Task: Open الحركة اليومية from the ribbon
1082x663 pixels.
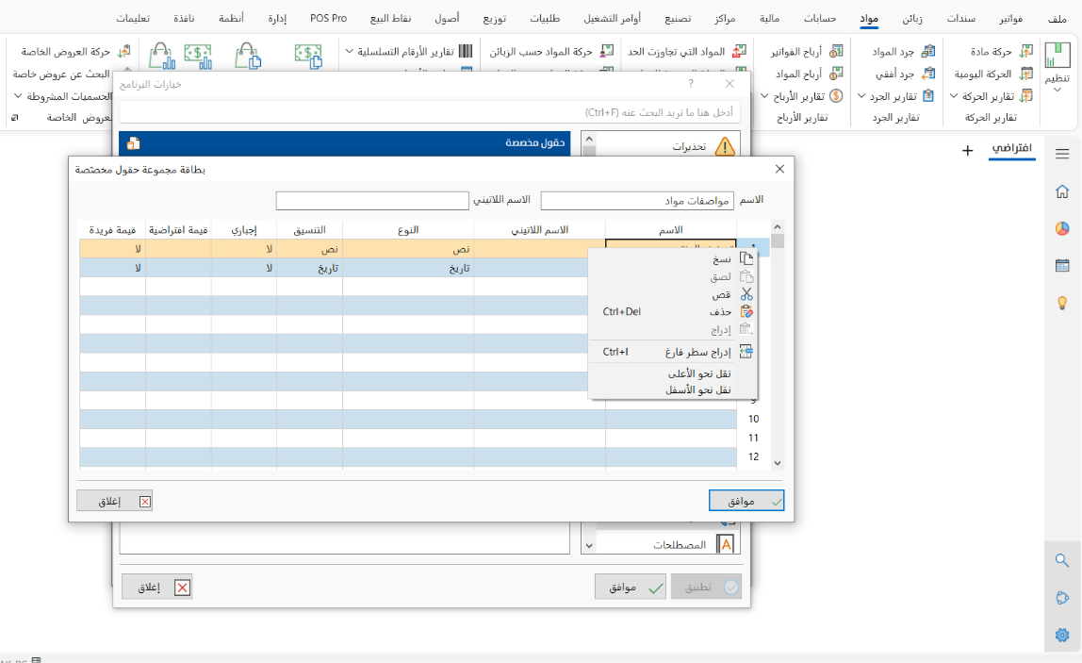Action: (x=993, y=74)
